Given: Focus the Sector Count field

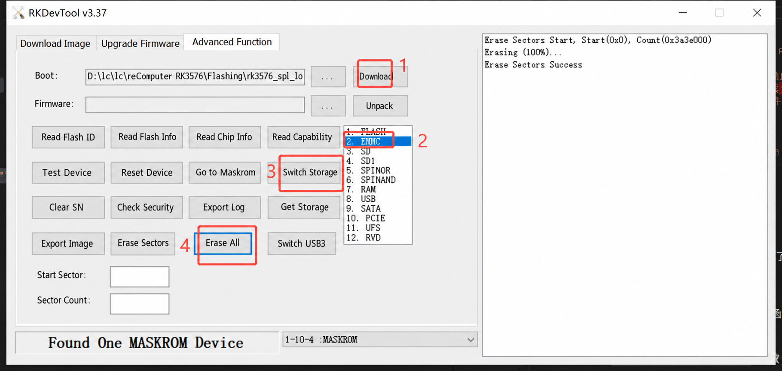Looking at the screenshot, I should point(140,304).
